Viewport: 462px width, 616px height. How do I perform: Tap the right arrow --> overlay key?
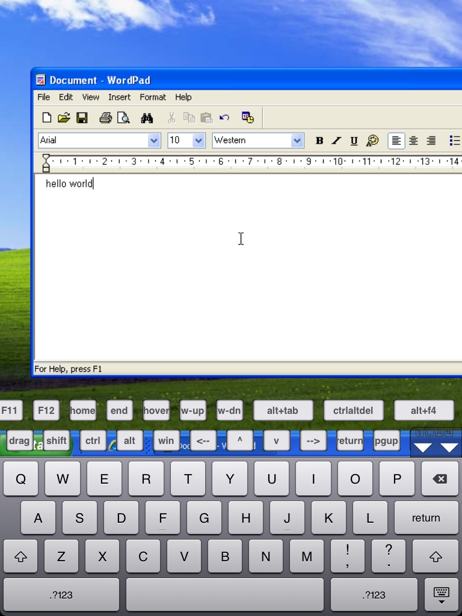[x=313, y=440]
